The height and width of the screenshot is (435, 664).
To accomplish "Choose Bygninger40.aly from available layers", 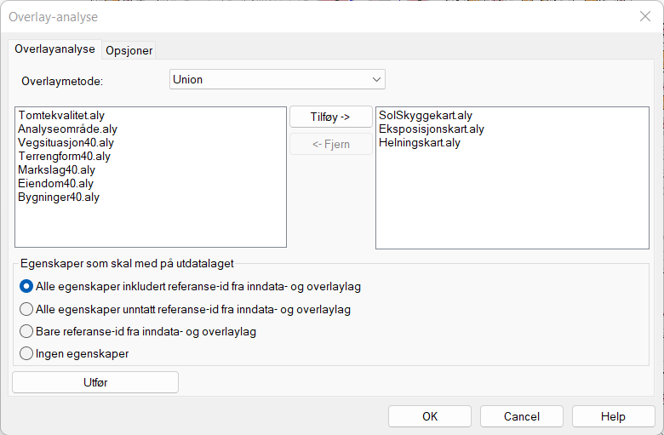I will click(x=59, y=197).
